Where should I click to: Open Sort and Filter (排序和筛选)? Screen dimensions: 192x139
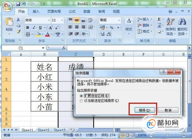point(171,26)
